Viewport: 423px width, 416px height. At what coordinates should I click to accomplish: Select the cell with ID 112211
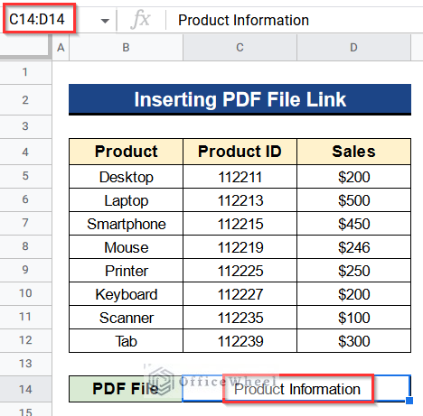click(x=240, y=177)
